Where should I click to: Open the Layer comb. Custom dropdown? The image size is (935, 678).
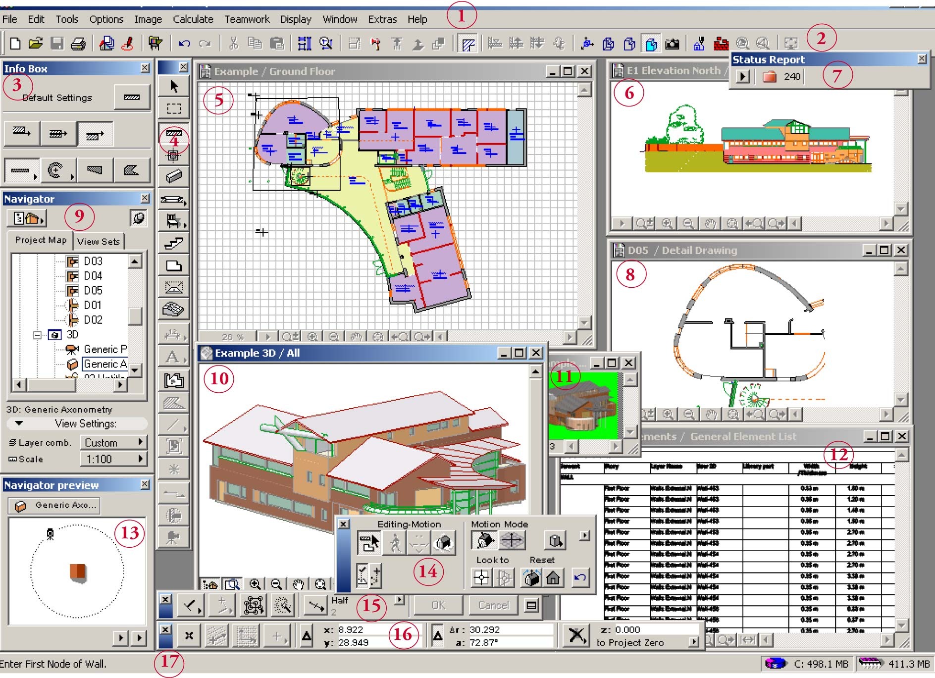pos(114,442)
